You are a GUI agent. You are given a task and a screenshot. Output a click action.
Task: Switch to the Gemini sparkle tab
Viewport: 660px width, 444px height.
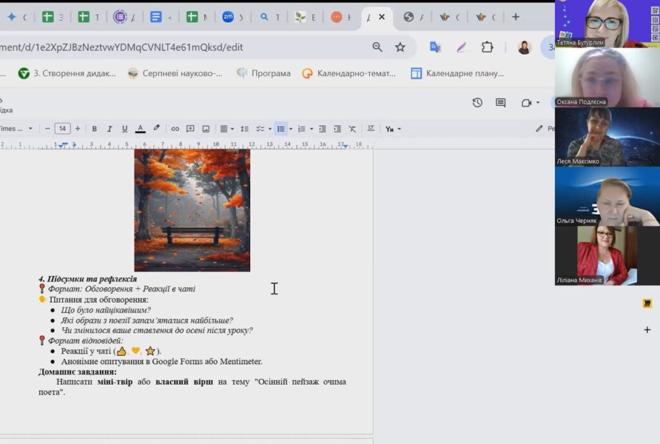12,17
